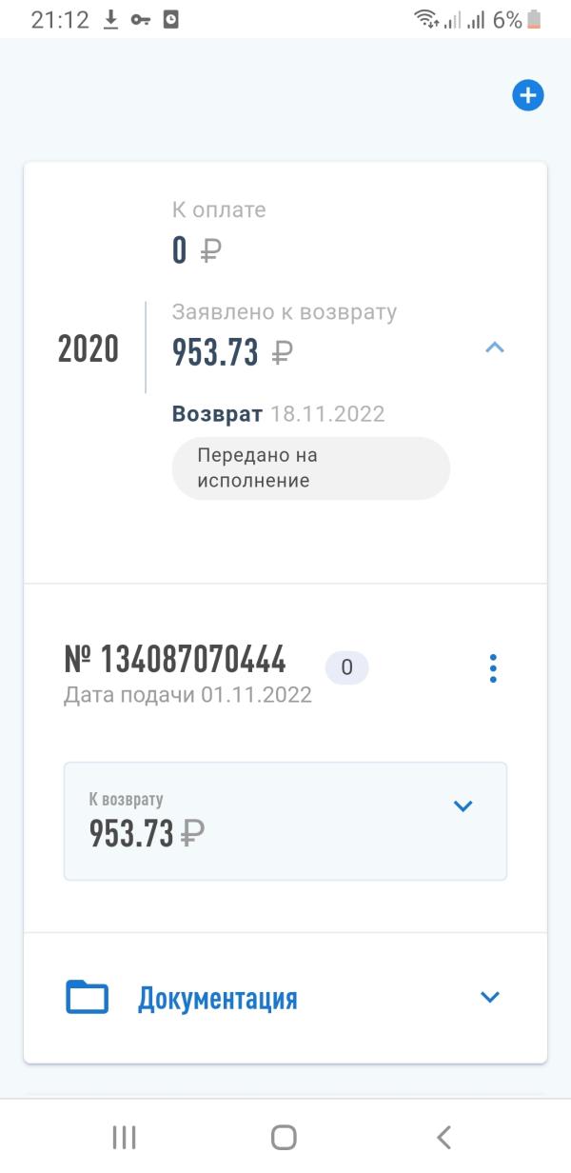The height and width of the screenshot is (1173, 571).
Task: Click the blue folder icon near Документация
Action: coord(88,997)
